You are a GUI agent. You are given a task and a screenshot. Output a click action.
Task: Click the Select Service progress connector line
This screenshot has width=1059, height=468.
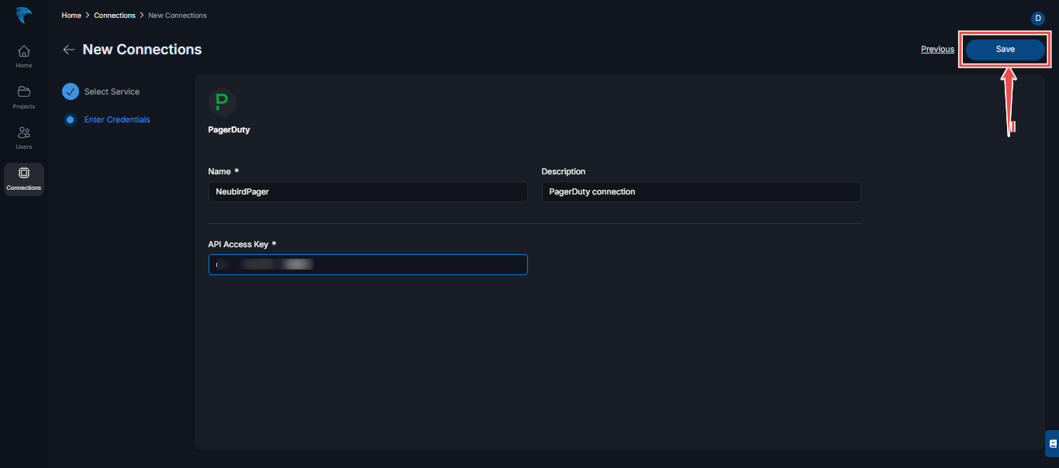[71, 105]
